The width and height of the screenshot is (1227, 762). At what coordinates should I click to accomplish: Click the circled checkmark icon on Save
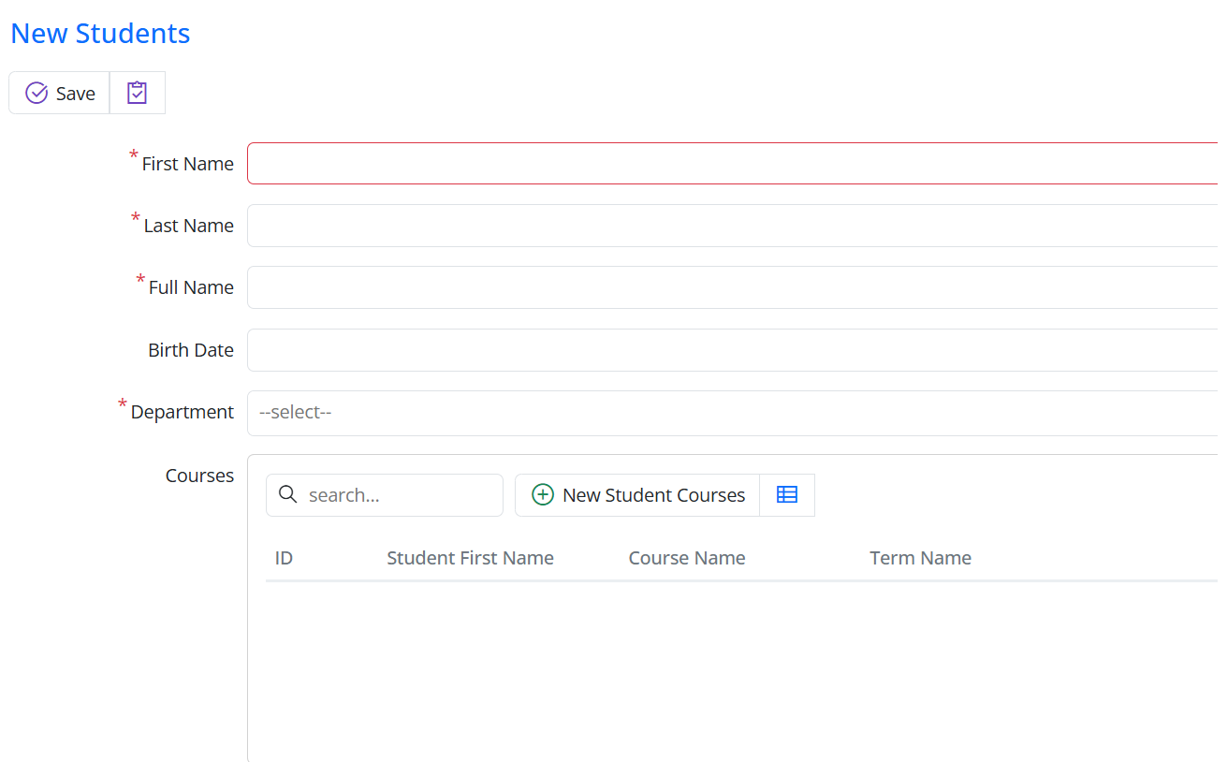(36, 93)
